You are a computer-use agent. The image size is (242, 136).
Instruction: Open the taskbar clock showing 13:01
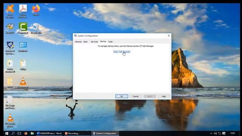pos(233,133)
